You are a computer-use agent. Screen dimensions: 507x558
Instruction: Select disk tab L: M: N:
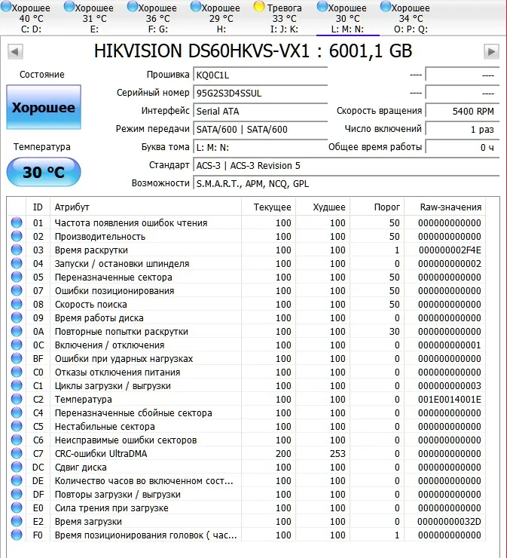click(348, 18)
